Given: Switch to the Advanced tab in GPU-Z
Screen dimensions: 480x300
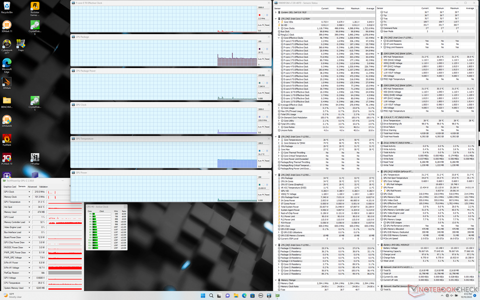Looking at the screenshot, I should pyautogui.click(x=32, y=187).
